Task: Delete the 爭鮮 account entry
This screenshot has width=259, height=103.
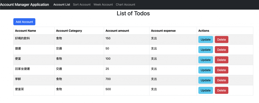Action: [x=221, y=80]
